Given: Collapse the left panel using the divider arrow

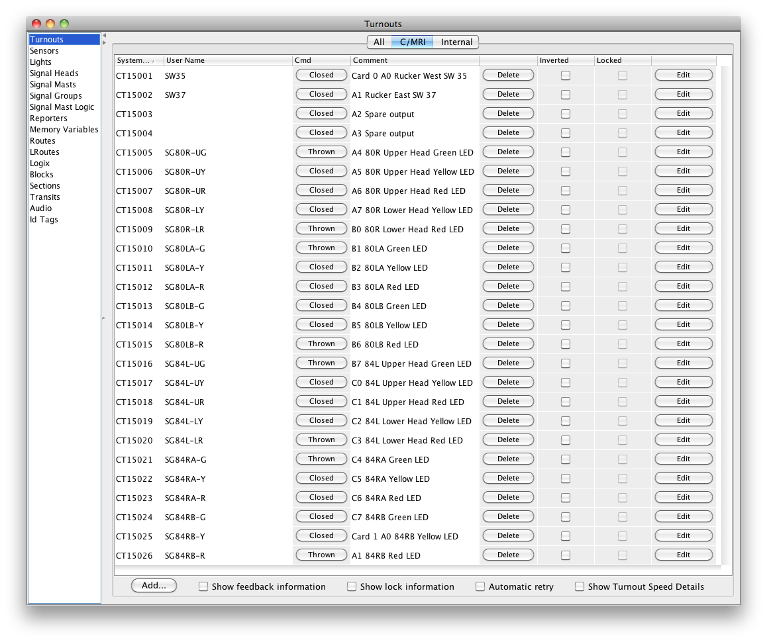Looking at the screenshot, I should coord(104,36).
